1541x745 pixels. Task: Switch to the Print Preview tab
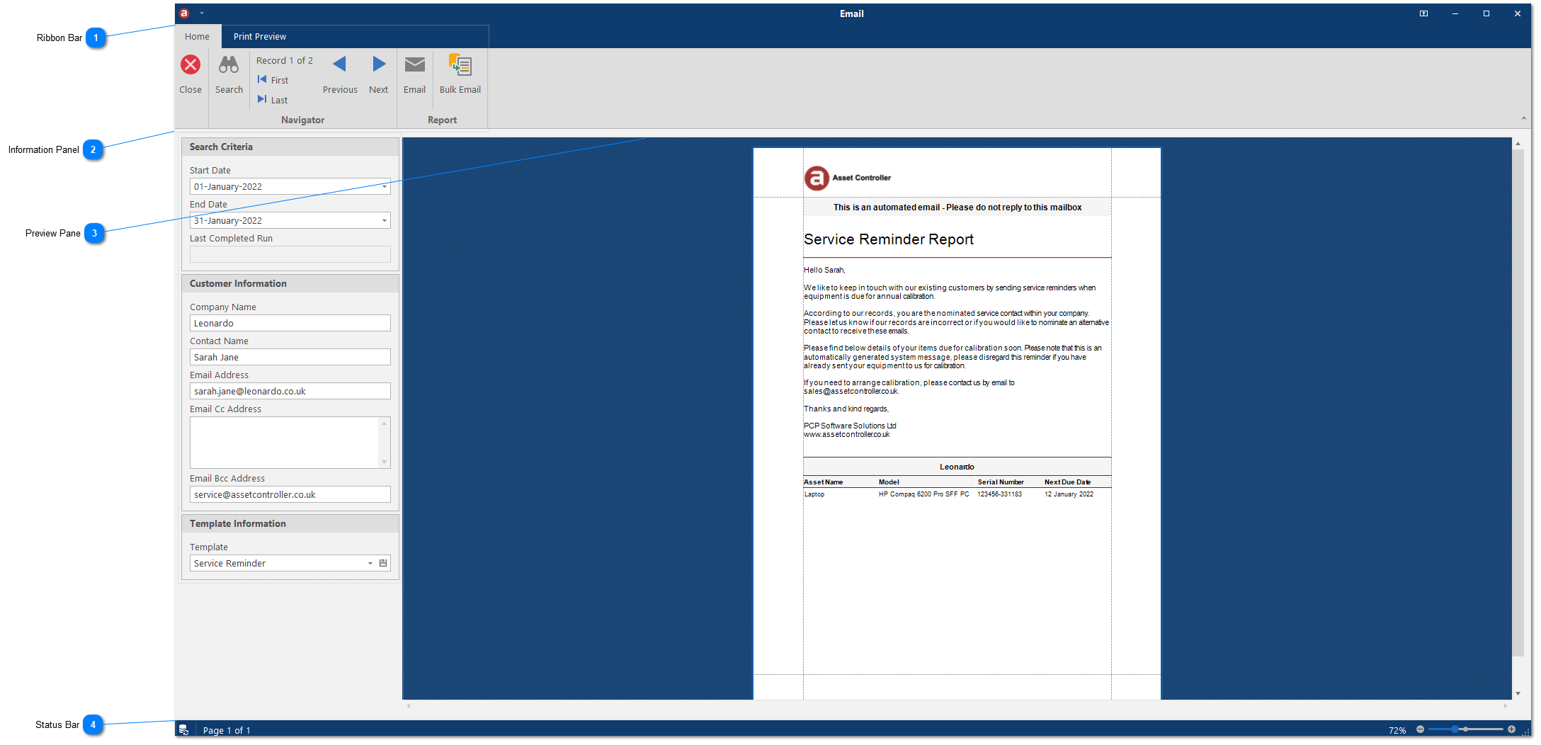click(x=260, y=37)
